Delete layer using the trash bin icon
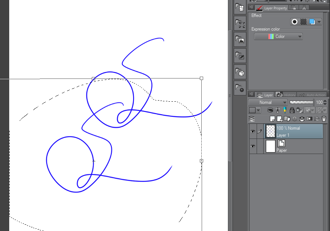The width and height of the screenshot is (330, 231). tap(324, 119)
